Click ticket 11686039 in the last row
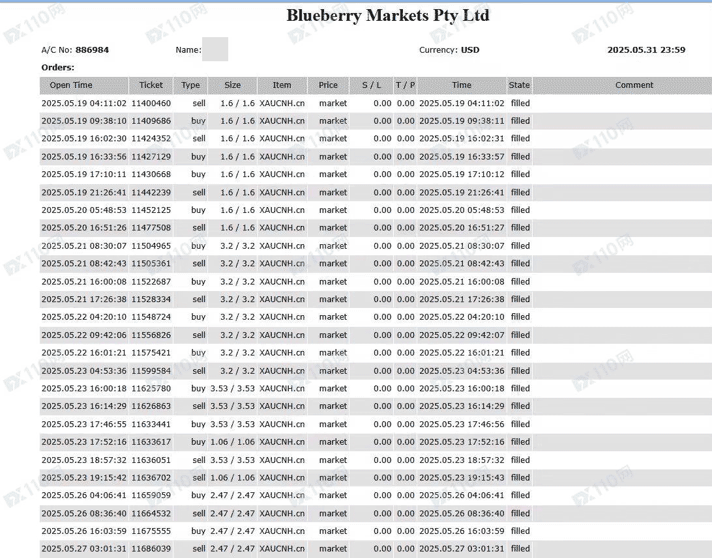The width and height of the screenshot is (712, 558). (151, 549)
